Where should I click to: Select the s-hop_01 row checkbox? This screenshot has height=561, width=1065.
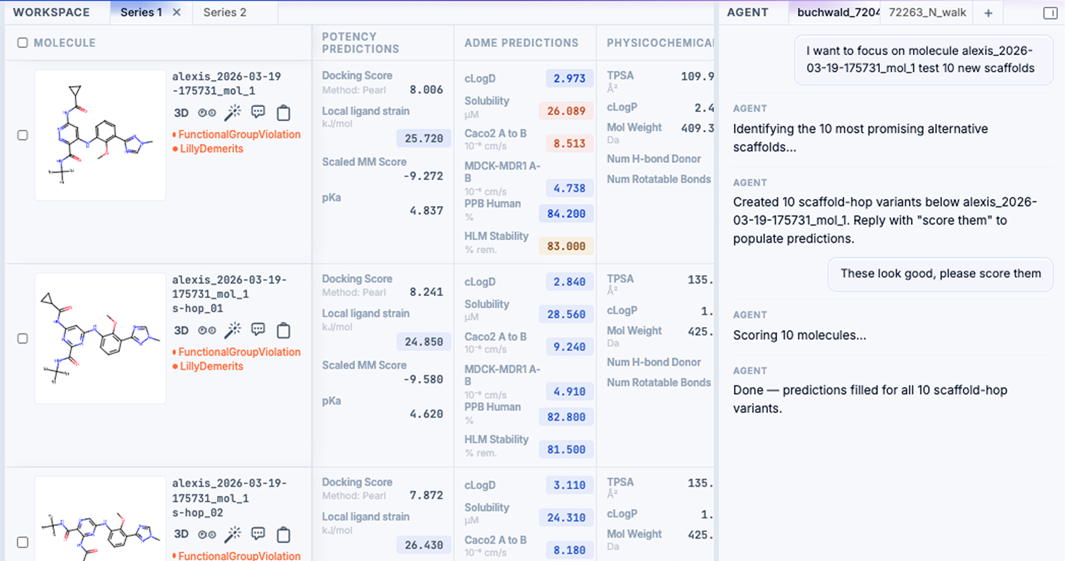point(23,339)
